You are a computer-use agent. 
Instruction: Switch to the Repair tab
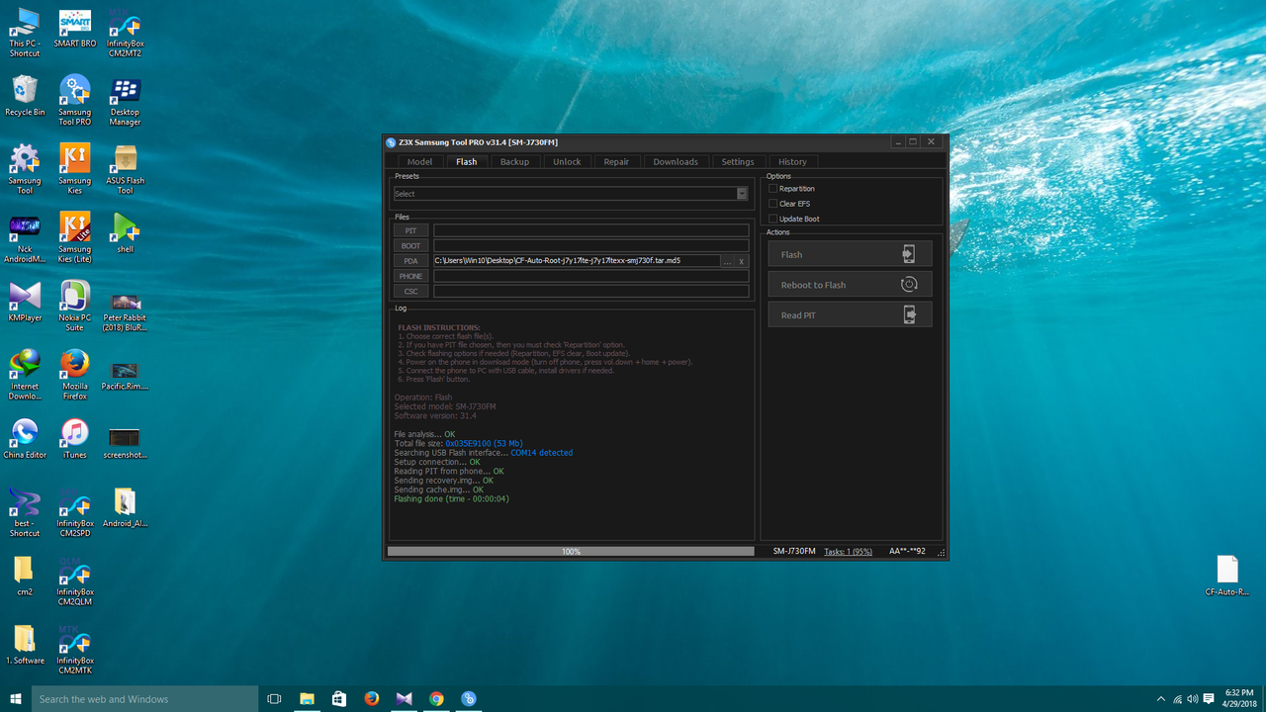tap(616, 161)
